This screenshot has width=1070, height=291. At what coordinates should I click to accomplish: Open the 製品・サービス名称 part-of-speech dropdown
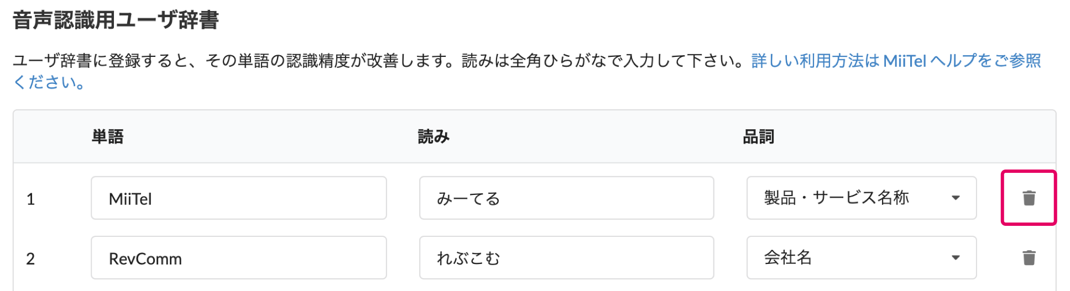(861, 198)
